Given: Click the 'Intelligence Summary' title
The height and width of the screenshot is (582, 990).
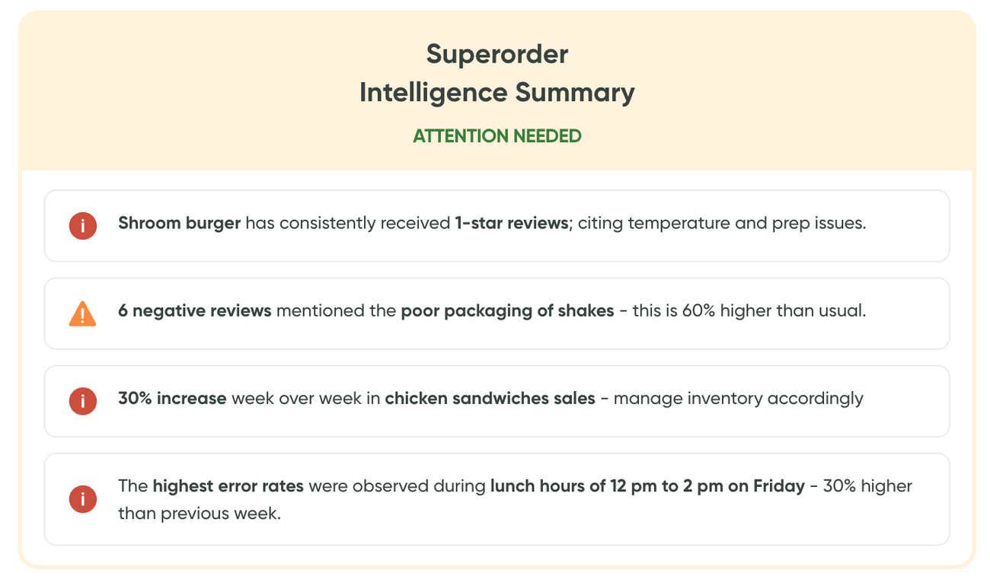Looking at the screenshot, I should (497, 93).
